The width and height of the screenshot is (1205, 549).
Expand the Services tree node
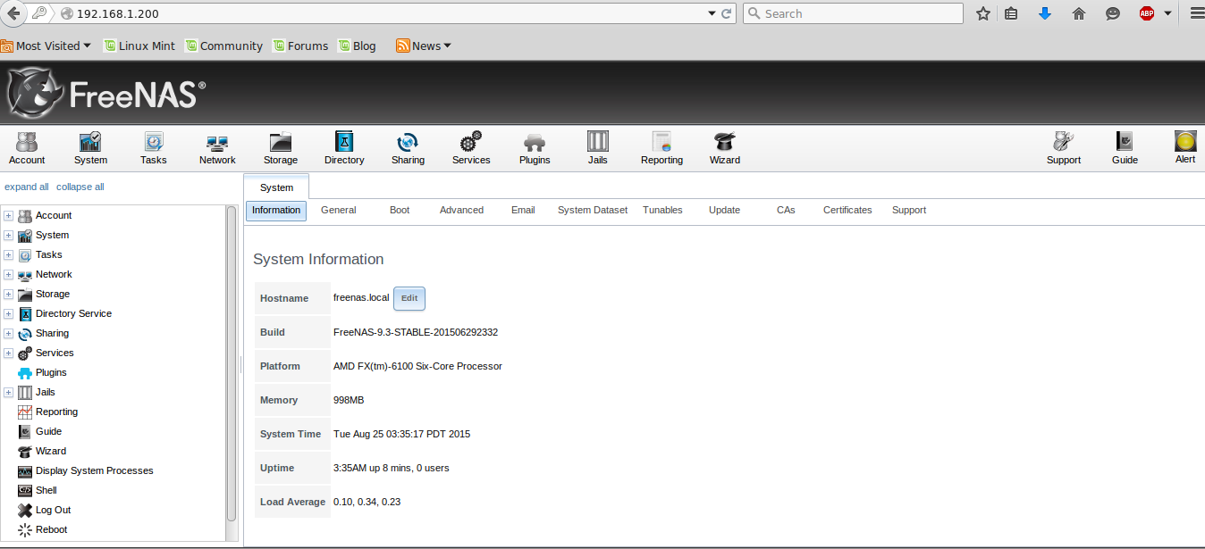coord(8,353)
